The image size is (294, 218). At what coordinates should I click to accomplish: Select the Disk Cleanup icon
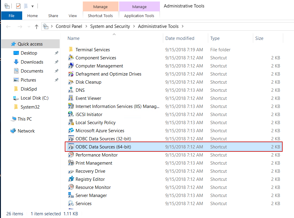click(x=71, y=82)
